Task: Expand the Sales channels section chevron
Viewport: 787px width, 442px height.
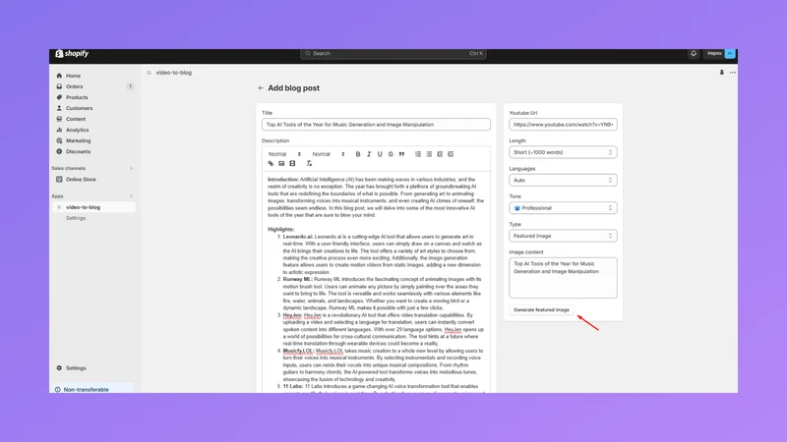Action: pos(132,168)
